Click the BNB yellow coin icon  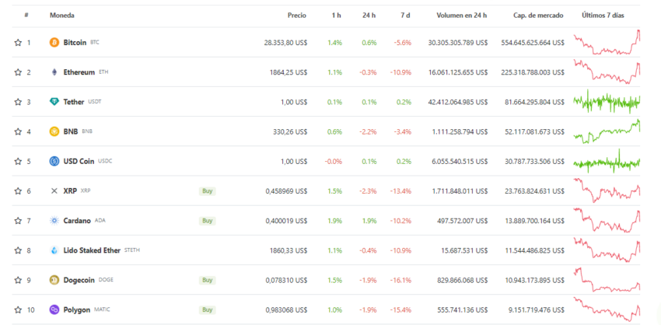click(x=54, y=131)
